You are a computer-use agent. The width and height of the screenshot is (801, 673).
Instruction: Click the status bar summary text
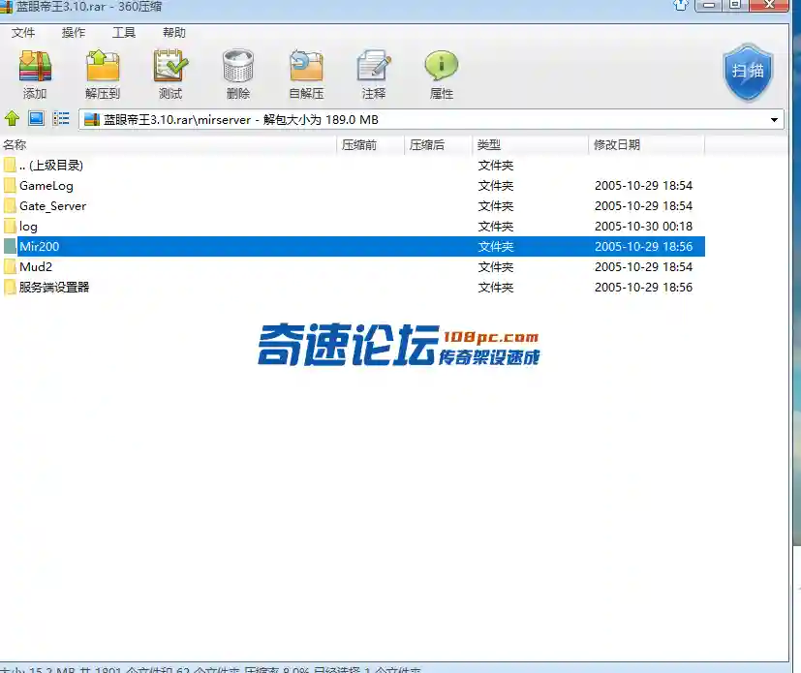tap(210, 669)
